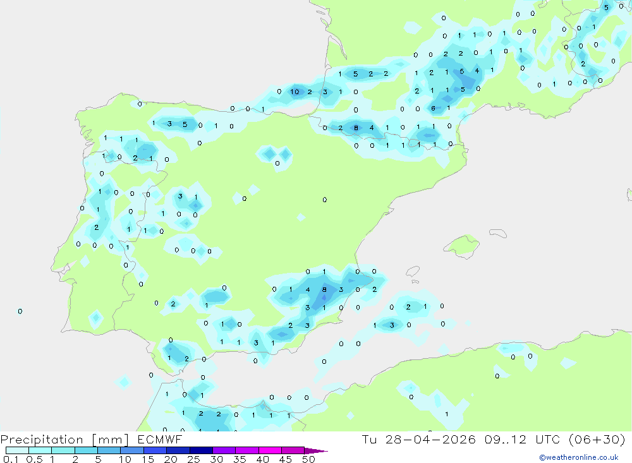Pick the 20–25 mm dark blue swatch
632x463 pixels.
[x=178, y=450]
